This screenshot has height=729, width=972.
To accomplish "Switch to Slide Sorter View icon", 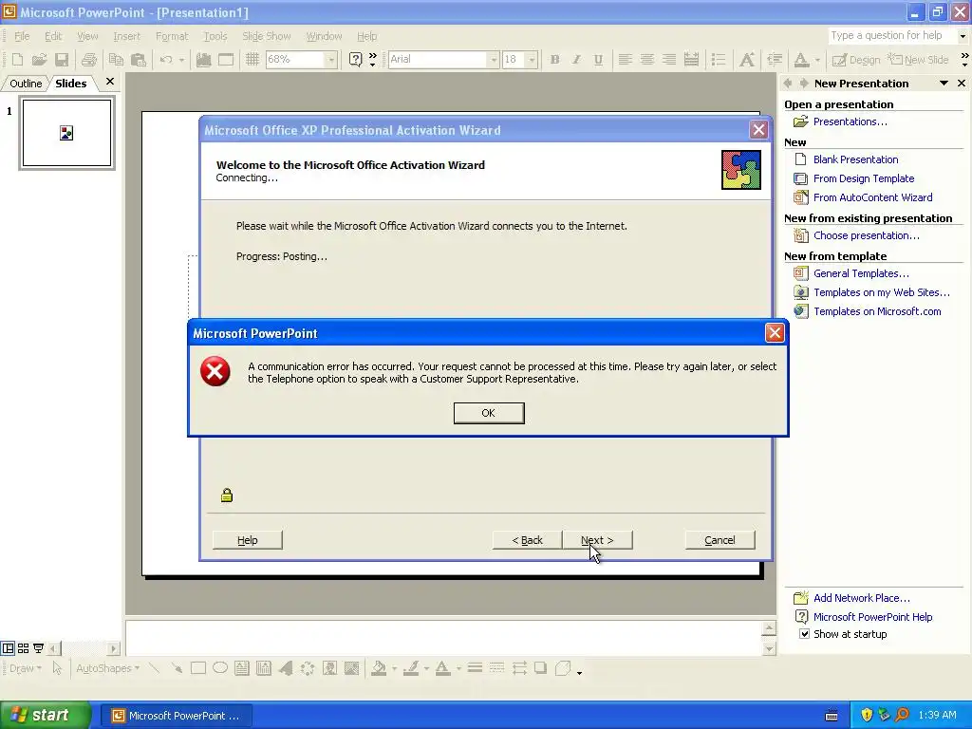I will click(x=23, y=648).
